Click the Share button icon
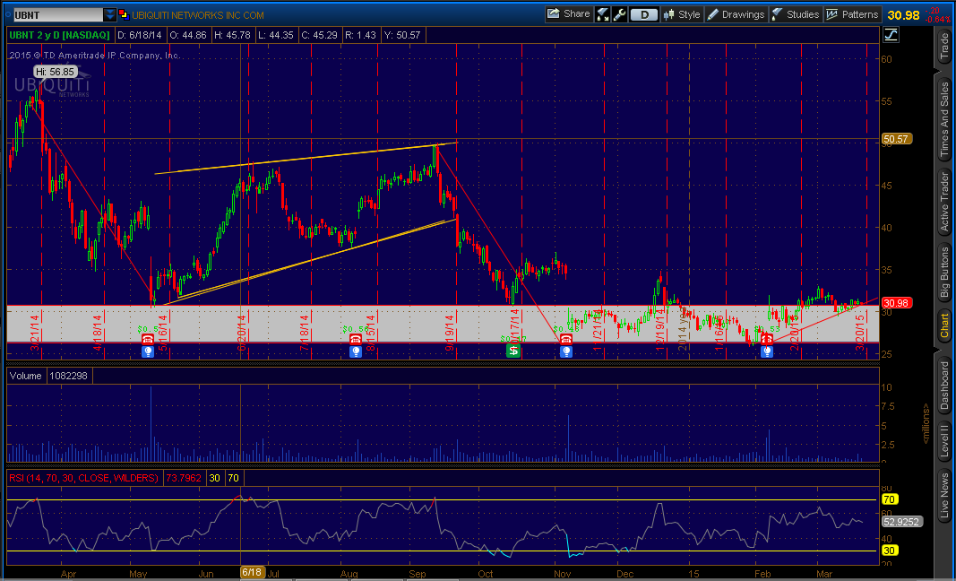 click(554, 14)
